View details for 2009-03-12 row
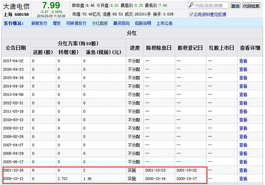Screen dimensions: 265x185 click(x=243, y=128)
